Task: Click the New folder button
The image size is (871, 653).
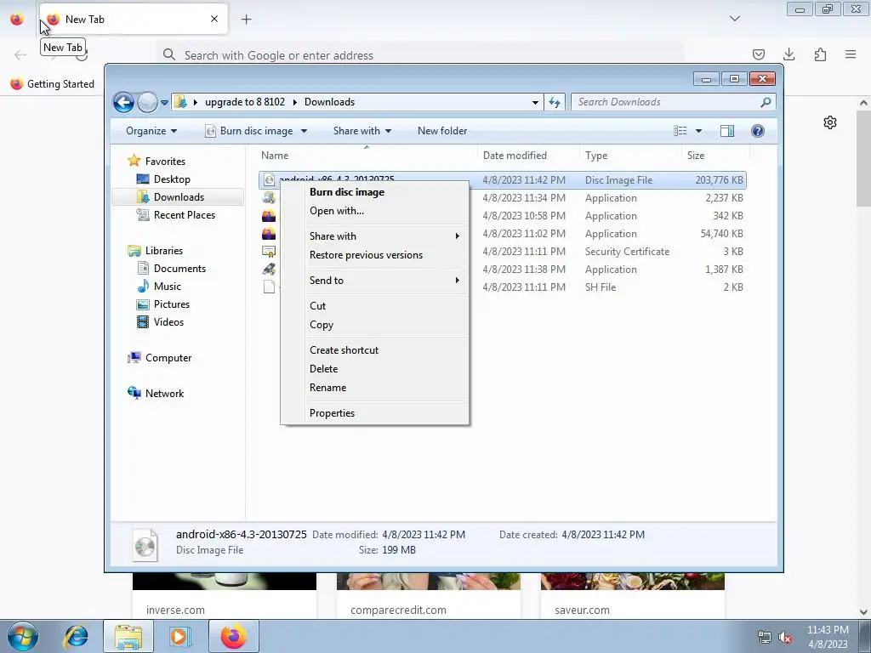Action: (x=442, y=131)
